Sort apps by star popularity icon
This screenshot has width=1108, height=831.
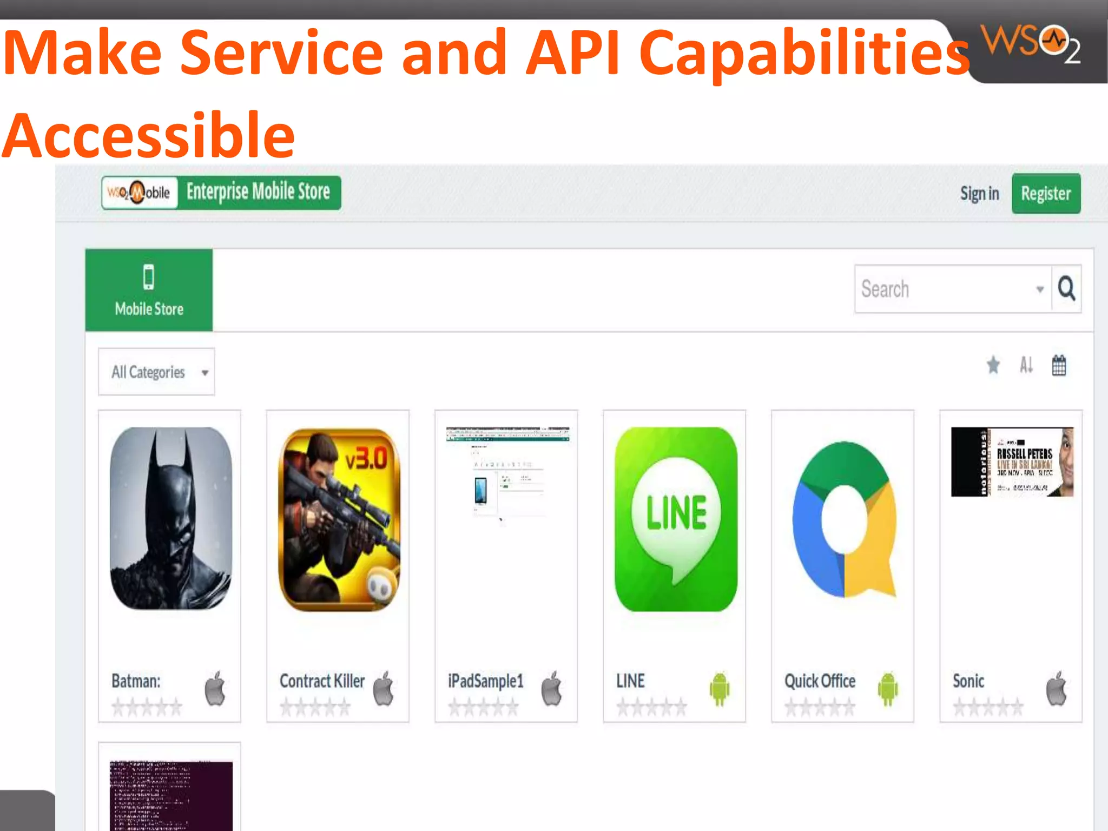tap(993, 365)
